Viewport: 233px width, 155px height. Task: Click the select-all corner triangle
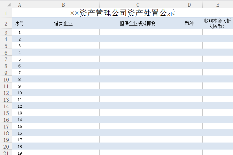[6, 5]
